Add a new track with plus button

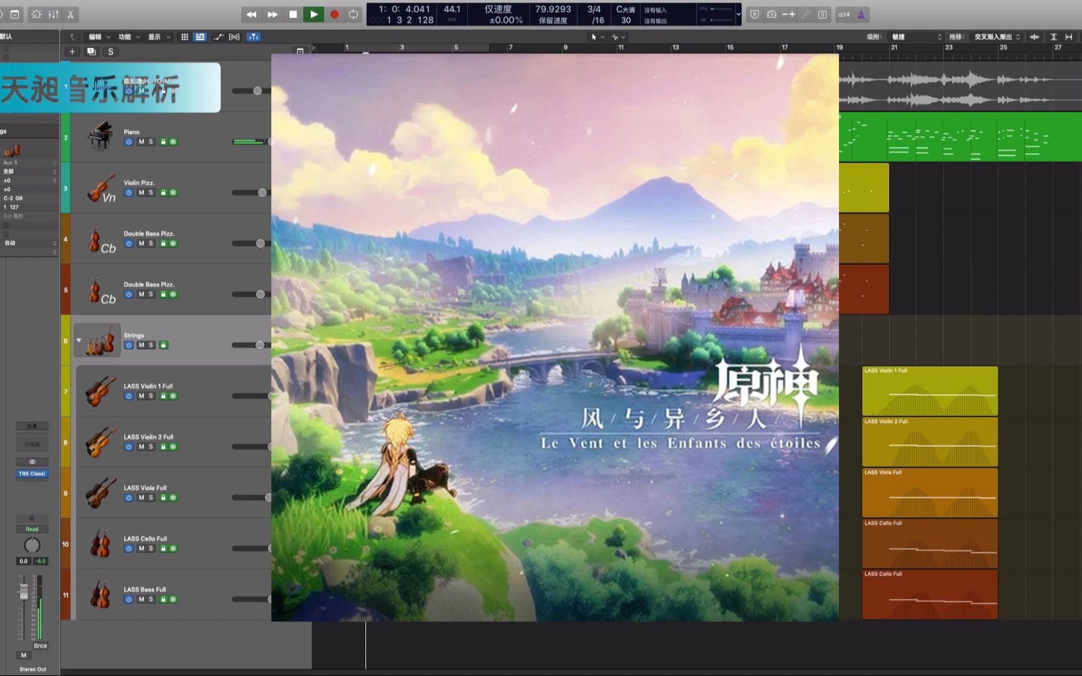click(x=72, y=51)
